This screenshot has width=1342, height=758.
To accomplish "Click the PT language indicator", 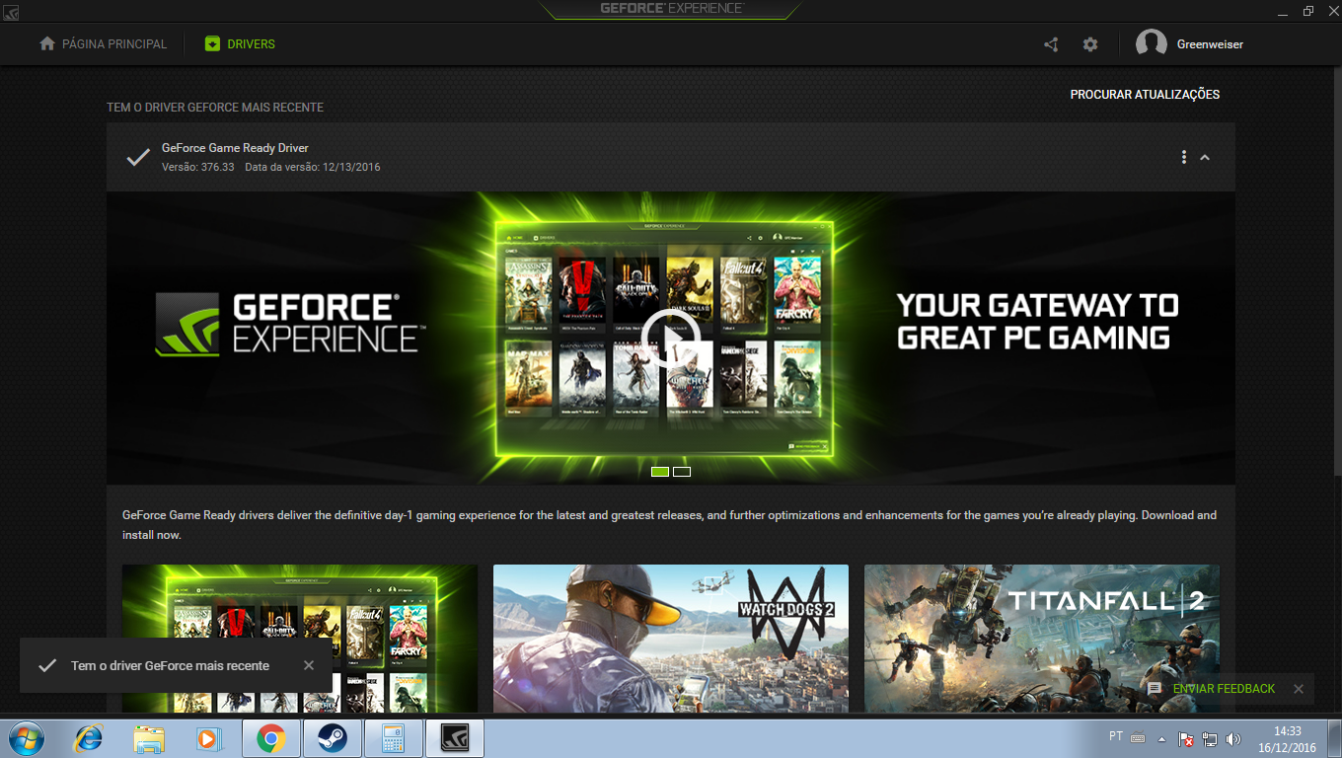I will coord(1116,736).
